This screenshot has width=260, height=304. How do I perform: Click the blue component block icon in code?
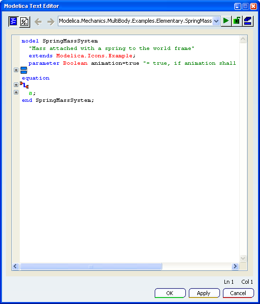click(24, 70)
